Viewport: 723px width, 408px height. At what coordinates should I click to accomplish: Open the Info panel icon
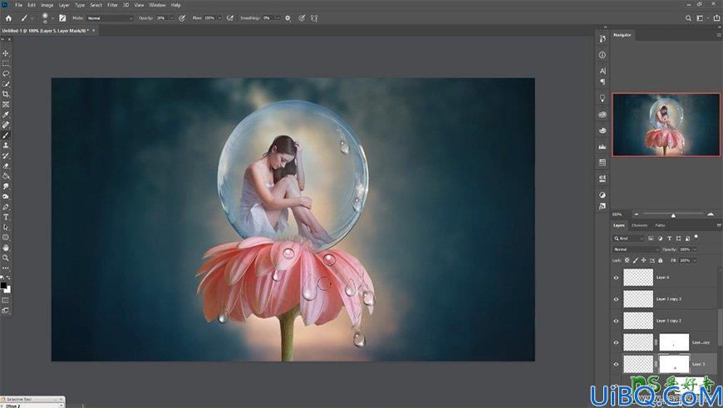point(602,55)
